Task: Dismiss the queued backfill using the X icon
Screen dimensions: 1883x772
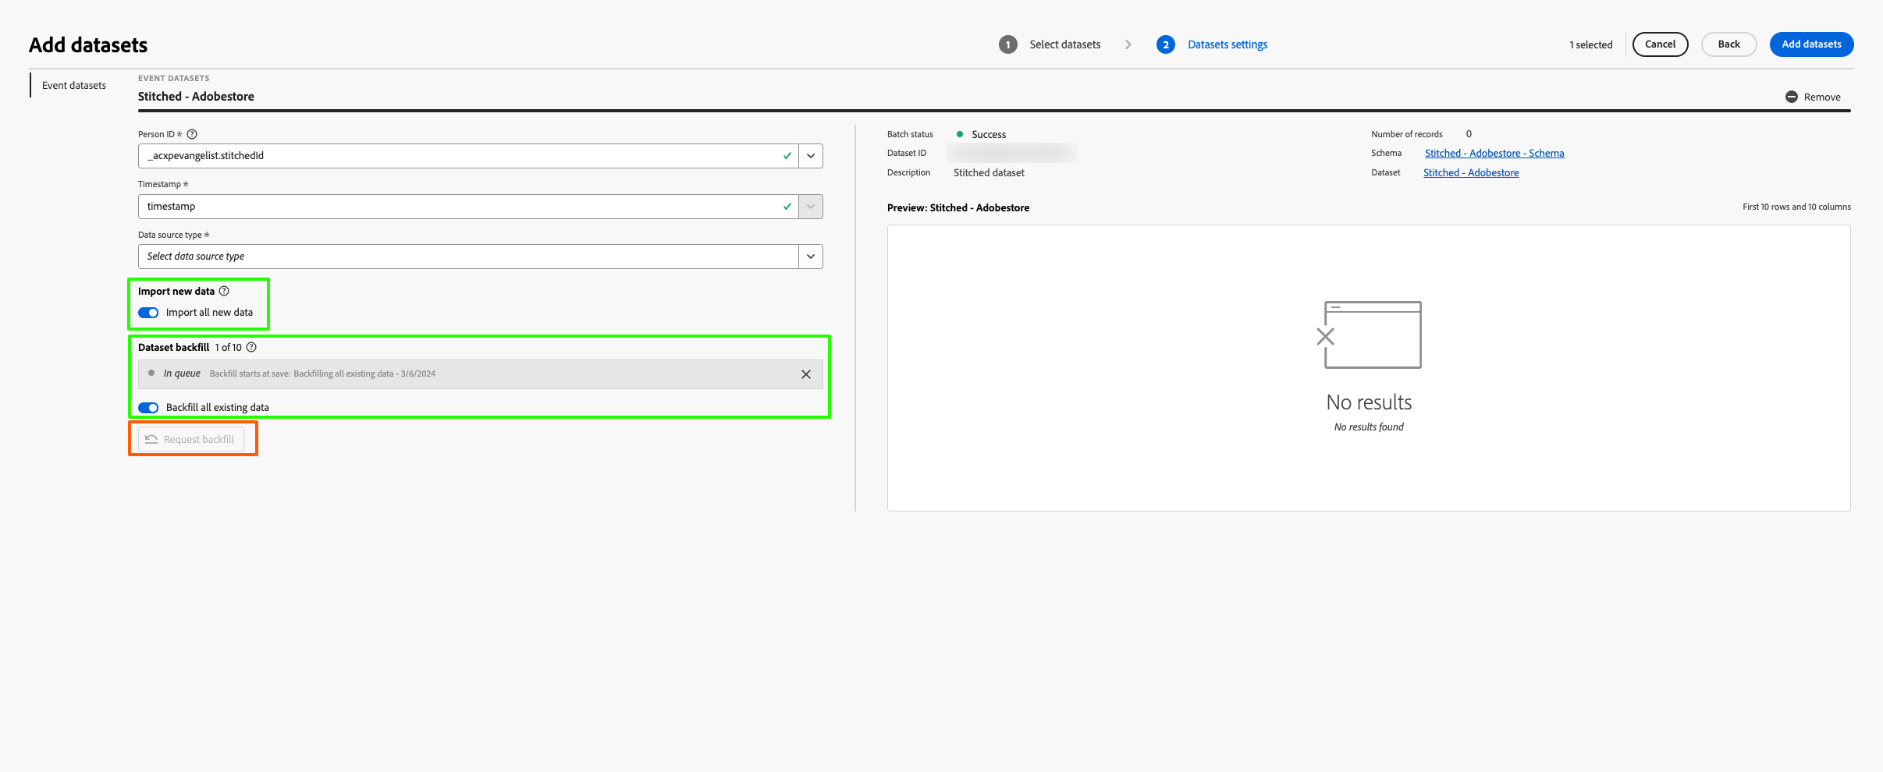Action: (x=805, y=374)
